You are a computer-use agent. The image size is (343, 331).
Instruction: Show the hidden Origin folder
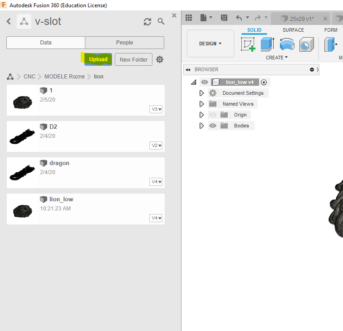point(213,115)
